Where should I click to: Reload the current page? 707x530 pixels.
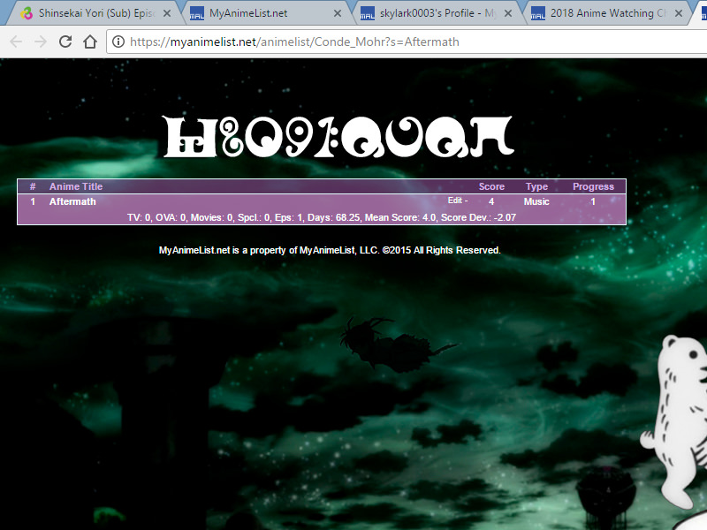pyautogui.click(x=65, y=42)
